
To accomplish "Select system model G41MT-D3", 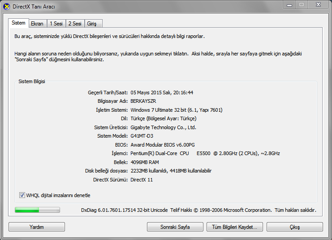I will click(142, 136).
